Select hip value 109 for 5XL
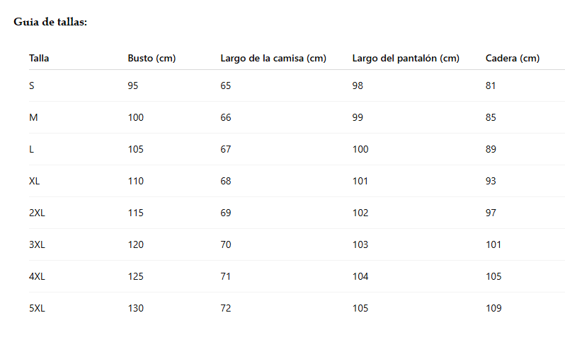The width and height of the screenshot is (565, 337). [x=493, y=308]
